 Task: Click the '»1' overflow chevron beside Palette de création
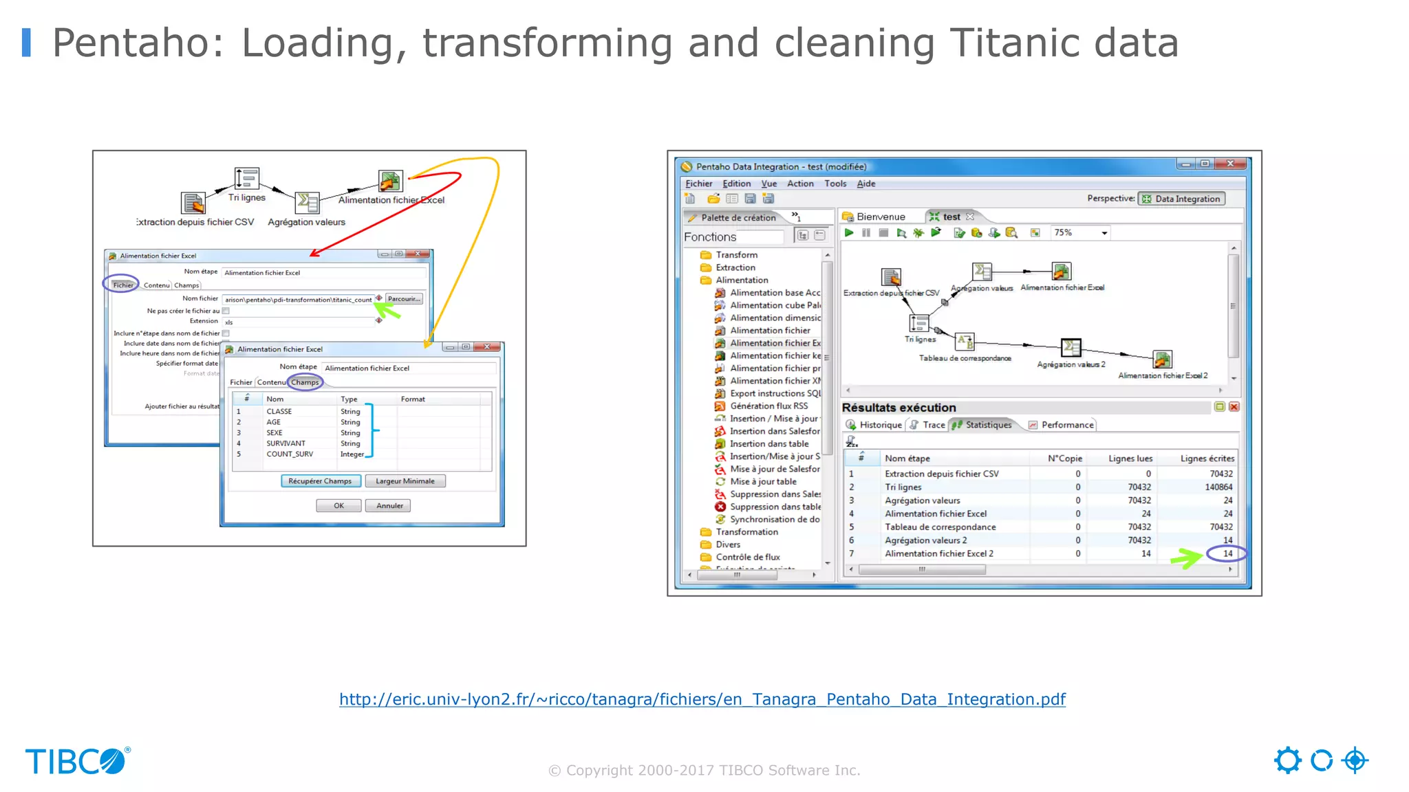(796, 217)
